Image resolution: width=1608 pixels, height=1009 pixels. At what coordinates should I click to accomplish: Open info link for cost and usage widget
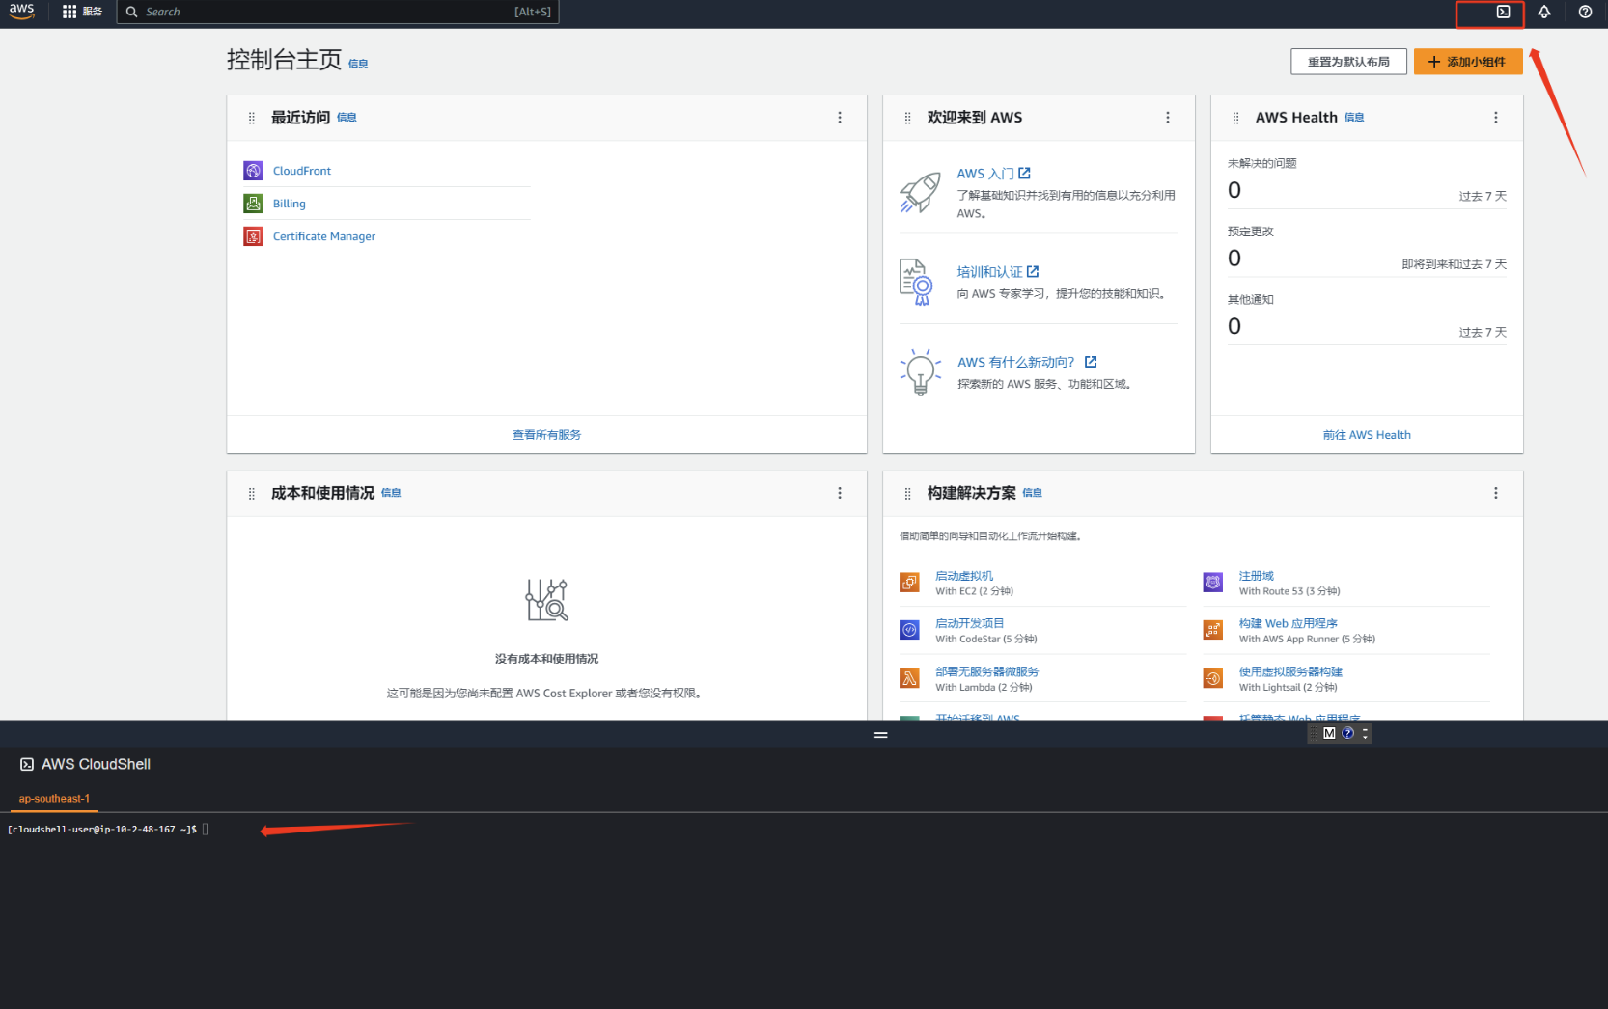coord(391,493)
